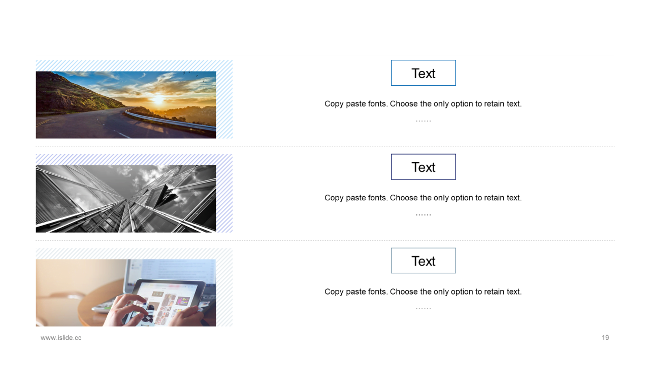Select the sunset mountain road photo
The height and width of the screenshot is (365, 650).
126,104
